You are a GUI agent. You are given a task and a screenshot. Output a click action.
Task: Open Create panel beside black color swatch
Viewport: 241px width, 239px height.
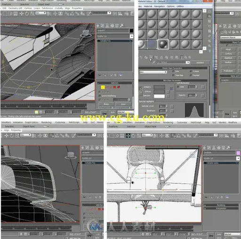click(x=98, y=26)
